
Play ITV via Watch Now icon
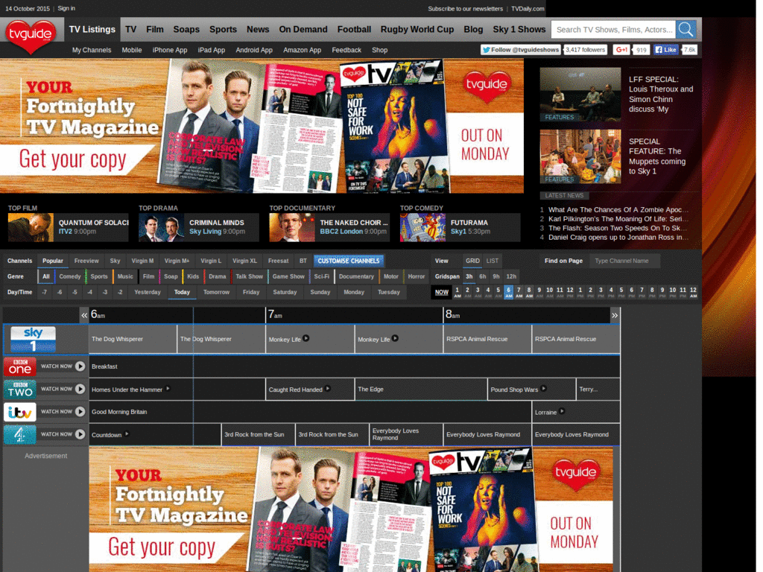click(80, 411)
